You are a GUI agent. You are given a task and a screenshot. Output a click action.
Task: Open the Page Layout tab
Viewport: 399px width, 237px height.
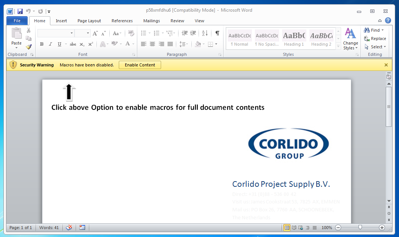89,21
